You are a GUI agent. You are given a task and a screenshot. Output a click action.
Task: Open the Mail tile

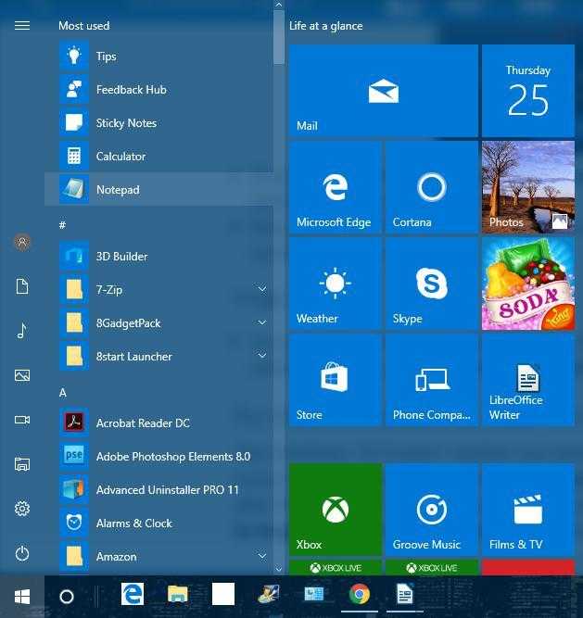pos(383,91)
